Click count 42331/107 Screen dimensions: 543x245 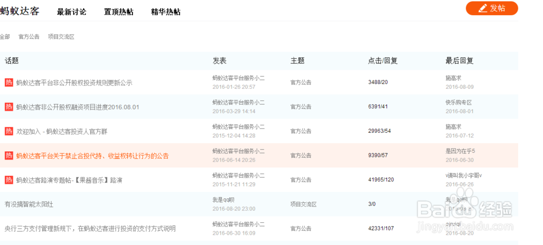point(381,228)
